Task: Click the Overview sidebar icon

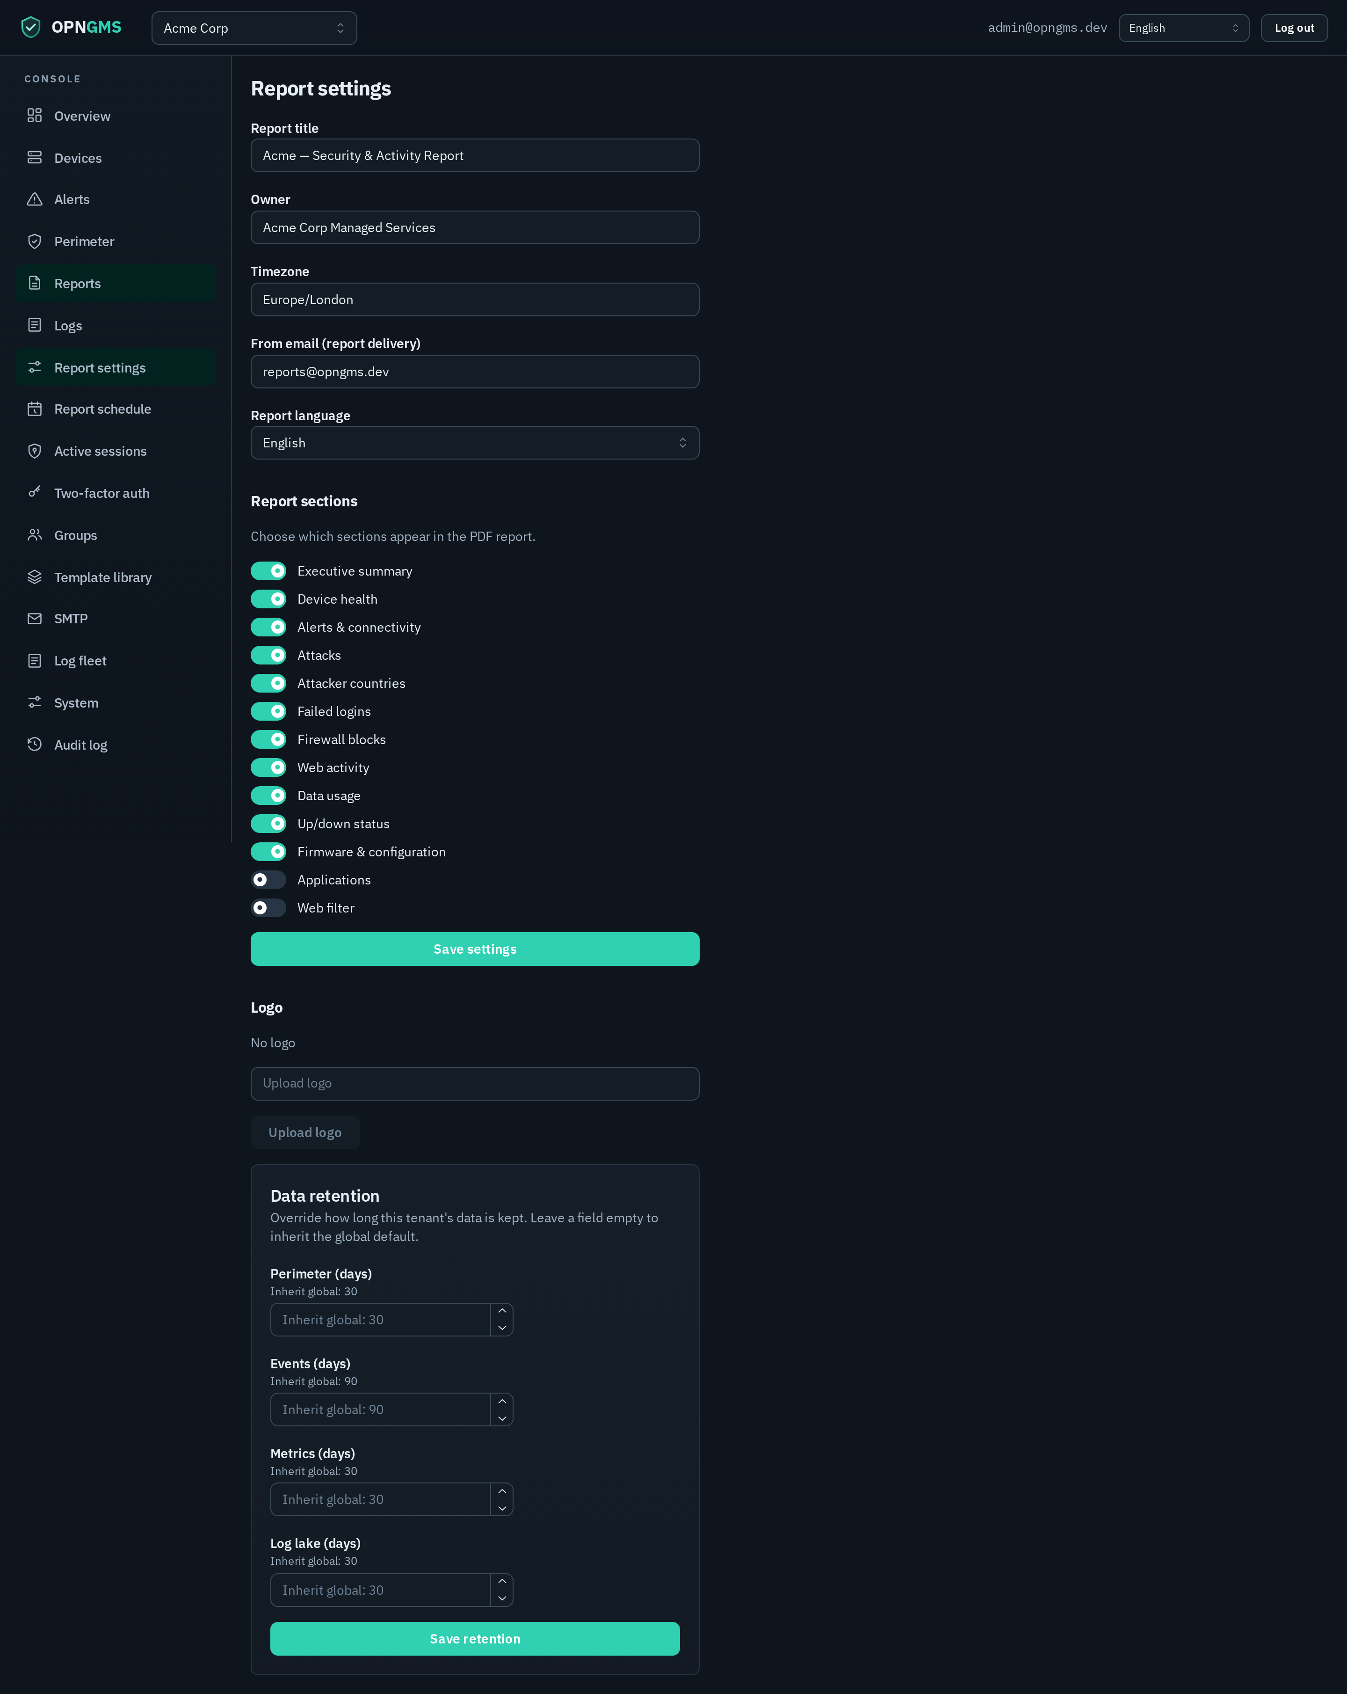Action: pyautogui.click(x=35, y=116)
